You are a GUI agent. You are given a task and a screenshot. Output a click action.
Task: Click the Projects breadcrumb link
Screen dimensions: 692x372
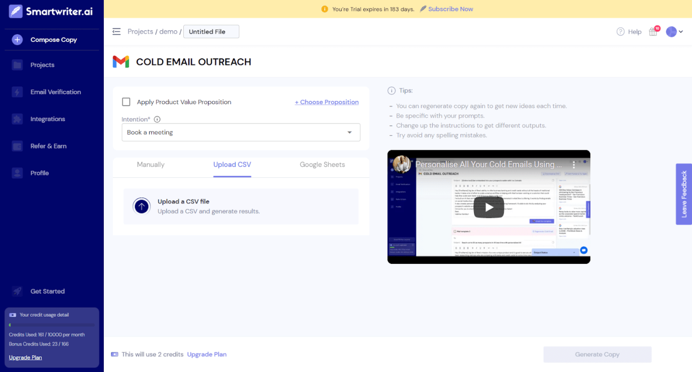[x=140, y=32]
